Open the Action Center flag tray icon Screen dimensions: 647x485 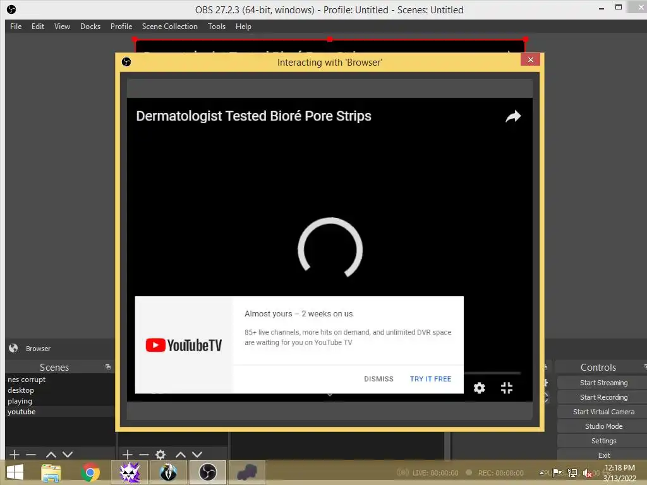[x=557, y=472]
